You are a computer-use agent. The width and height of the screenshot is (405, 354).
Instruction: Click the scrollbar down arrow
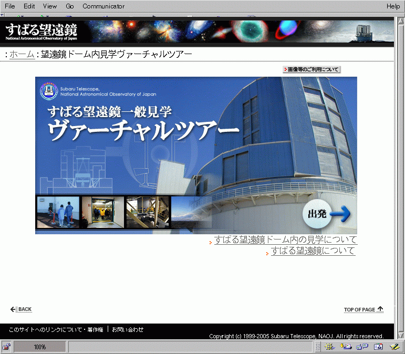399,335
